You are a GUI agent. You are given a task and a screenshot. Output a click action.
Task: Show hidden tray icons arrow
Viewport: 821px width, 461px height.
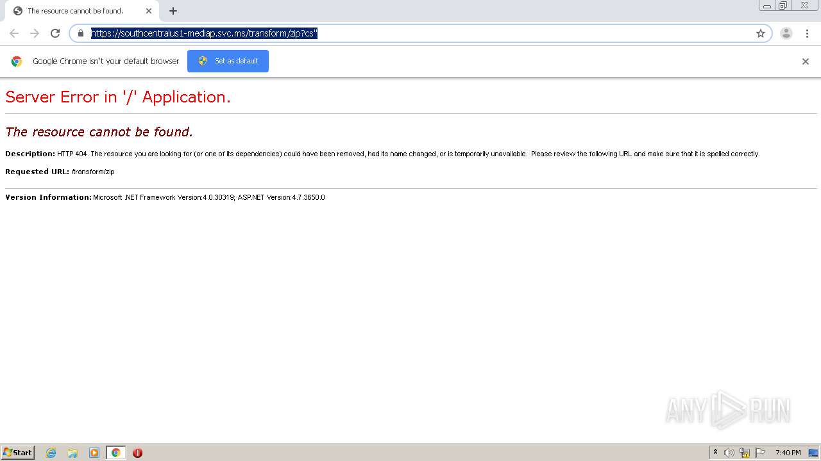(715, 453)
